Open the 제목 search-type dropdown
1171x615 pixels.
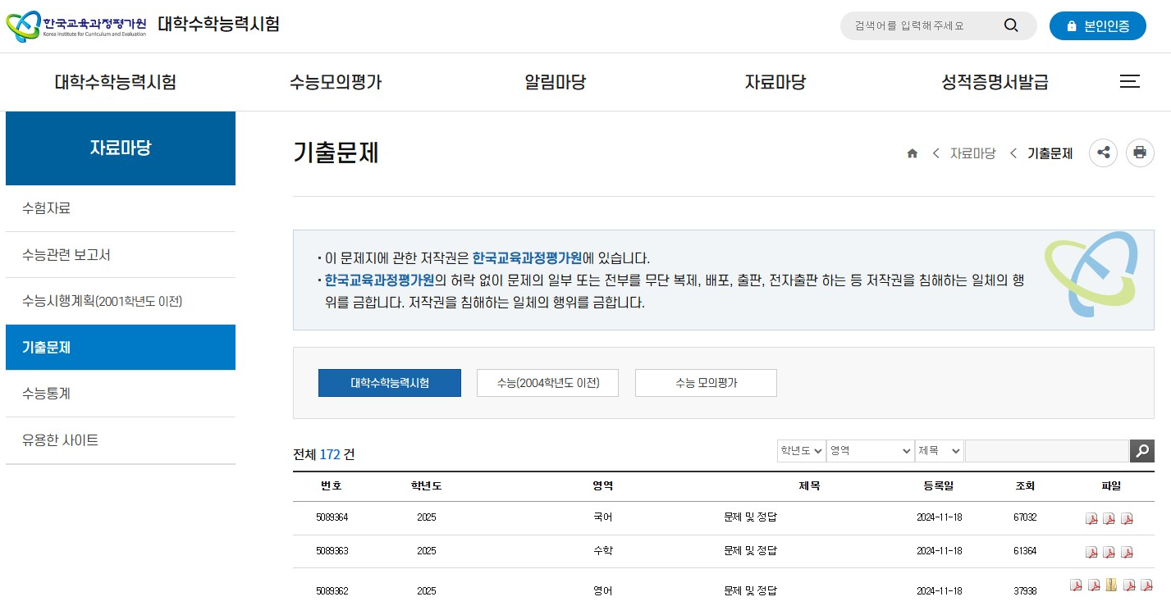coord(940,451)
